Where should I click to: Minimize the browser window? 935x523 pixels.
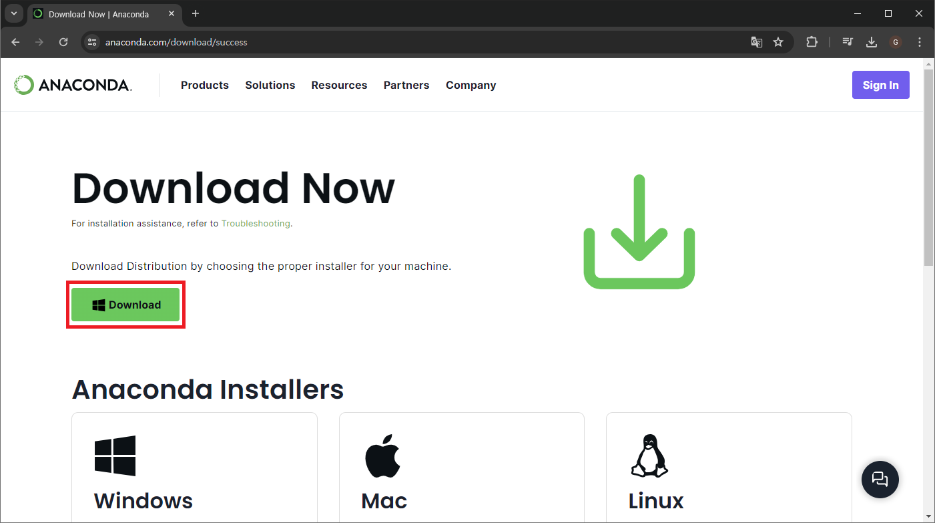click(858, 13)
